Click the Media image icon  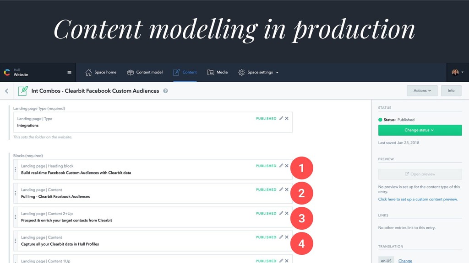[x=211, y=73]
